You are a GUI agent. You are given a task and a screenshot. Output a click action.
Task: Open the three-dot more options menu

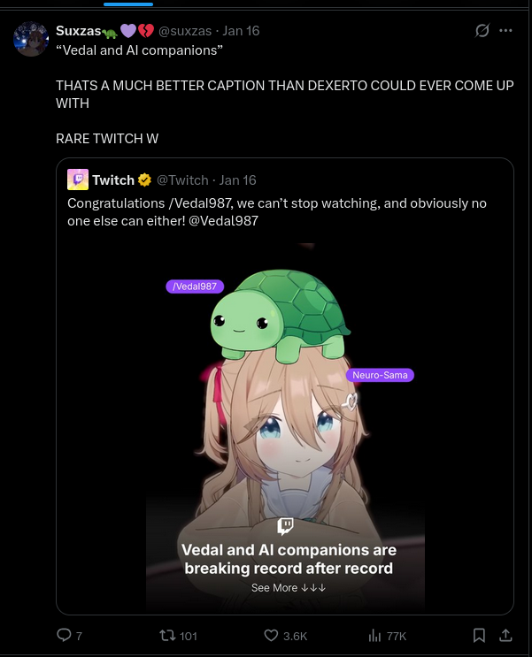click(505, 31)
